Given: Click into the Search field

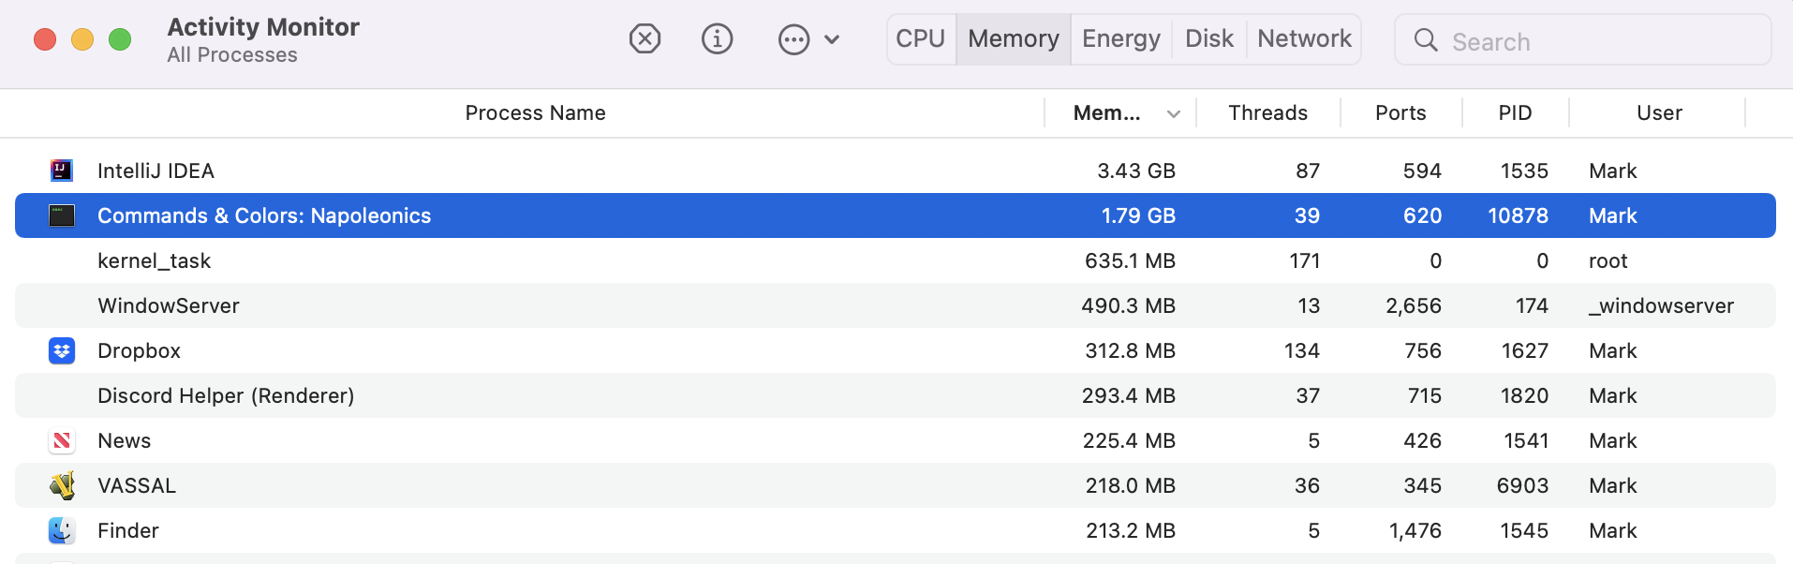Looking at the screenshot, I should pos(1583,39).
